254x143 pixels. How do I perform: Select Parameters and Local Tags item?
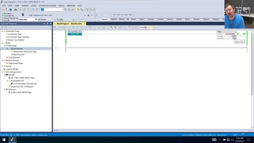(x=25, y=52)
